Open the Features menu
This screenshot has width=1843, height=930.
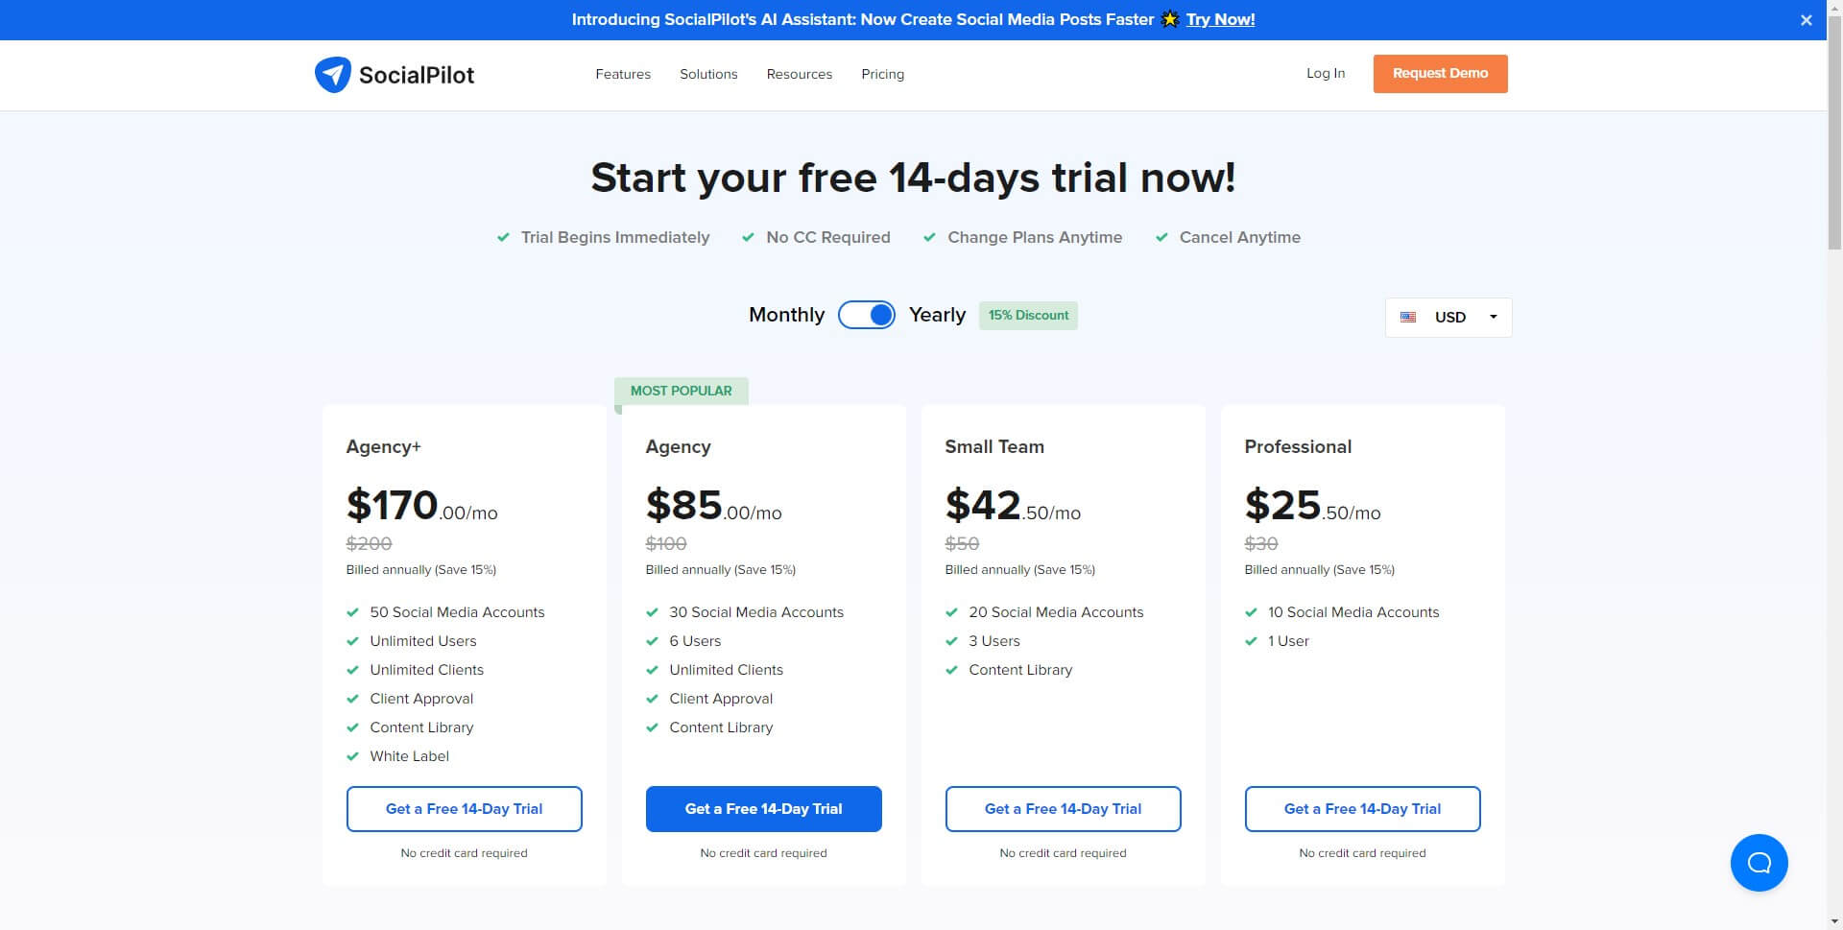(x=623, y=74)
